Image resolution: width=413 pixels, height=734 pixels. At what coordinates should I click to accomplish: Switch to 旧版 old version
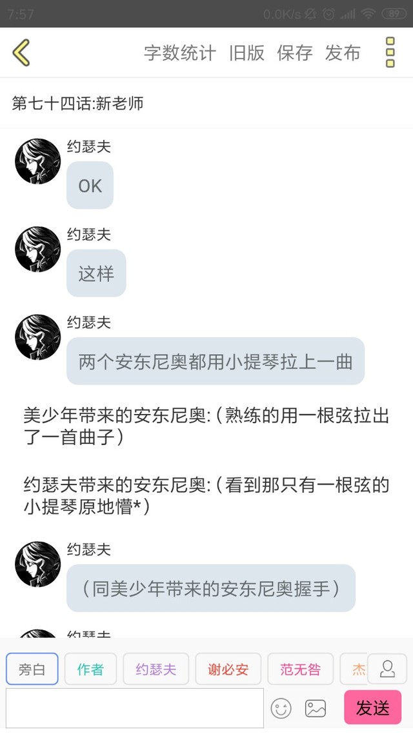pyautogui.click(x=247, y=53)
